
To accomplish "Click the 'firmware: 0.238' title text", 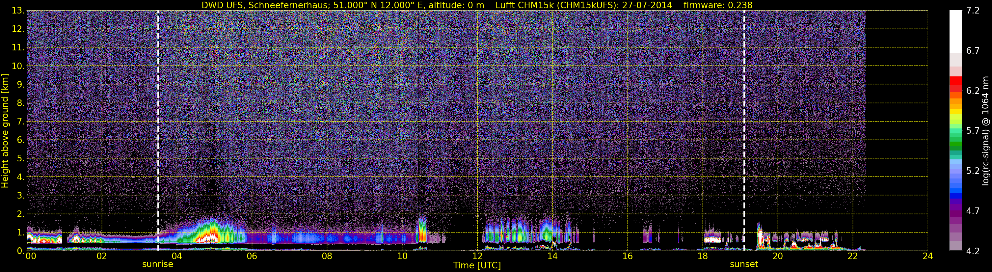I will pyautogui.click(x=718, y=5).
